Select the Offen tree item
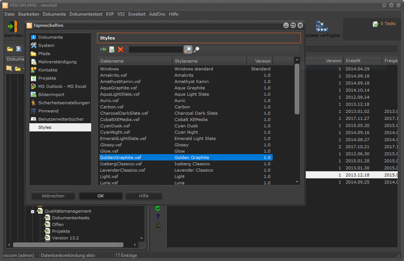This screenshot has height=261, width=404. (x=57, y=225)
